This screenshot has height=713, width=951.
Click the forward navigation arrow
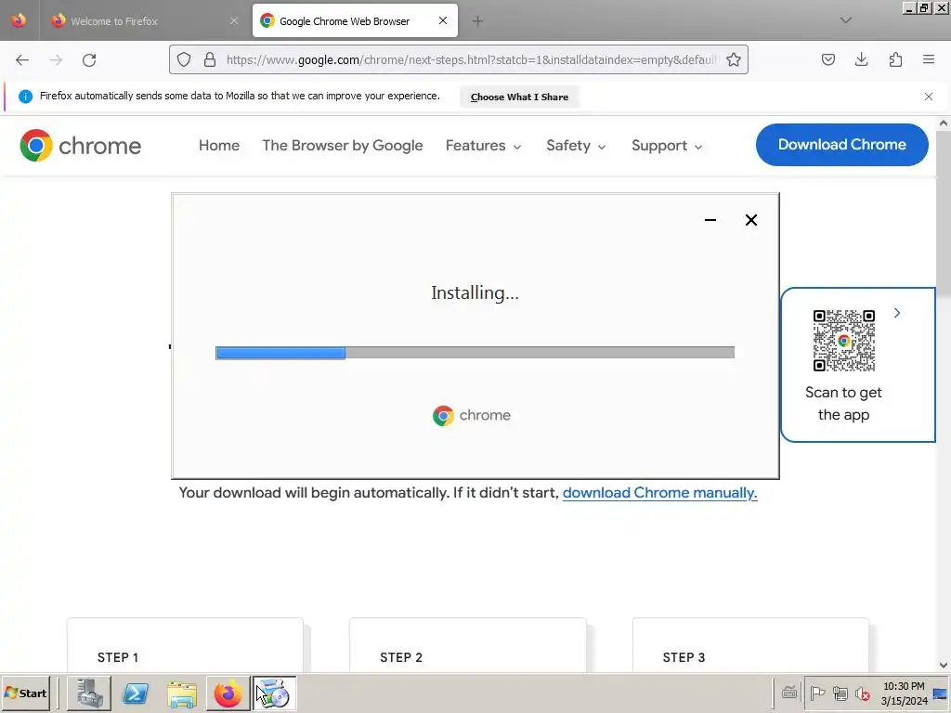click(56, 60)
